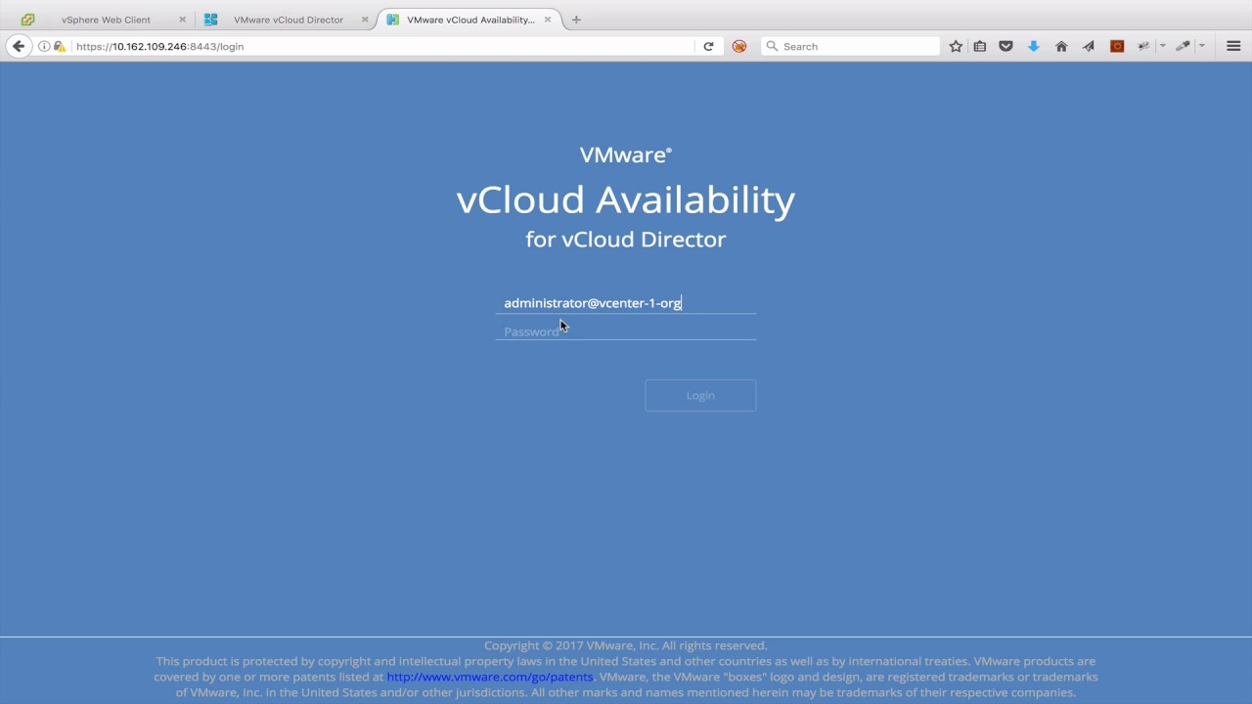Select the VMware vCloud Availability tab
Image resolution: width=1252 pixels, height=704 pixels.
point(470,20)
